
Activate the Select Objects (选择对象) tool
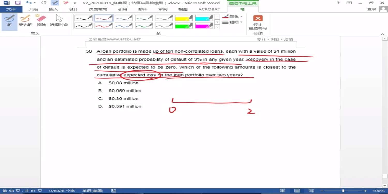click(59, 21)
